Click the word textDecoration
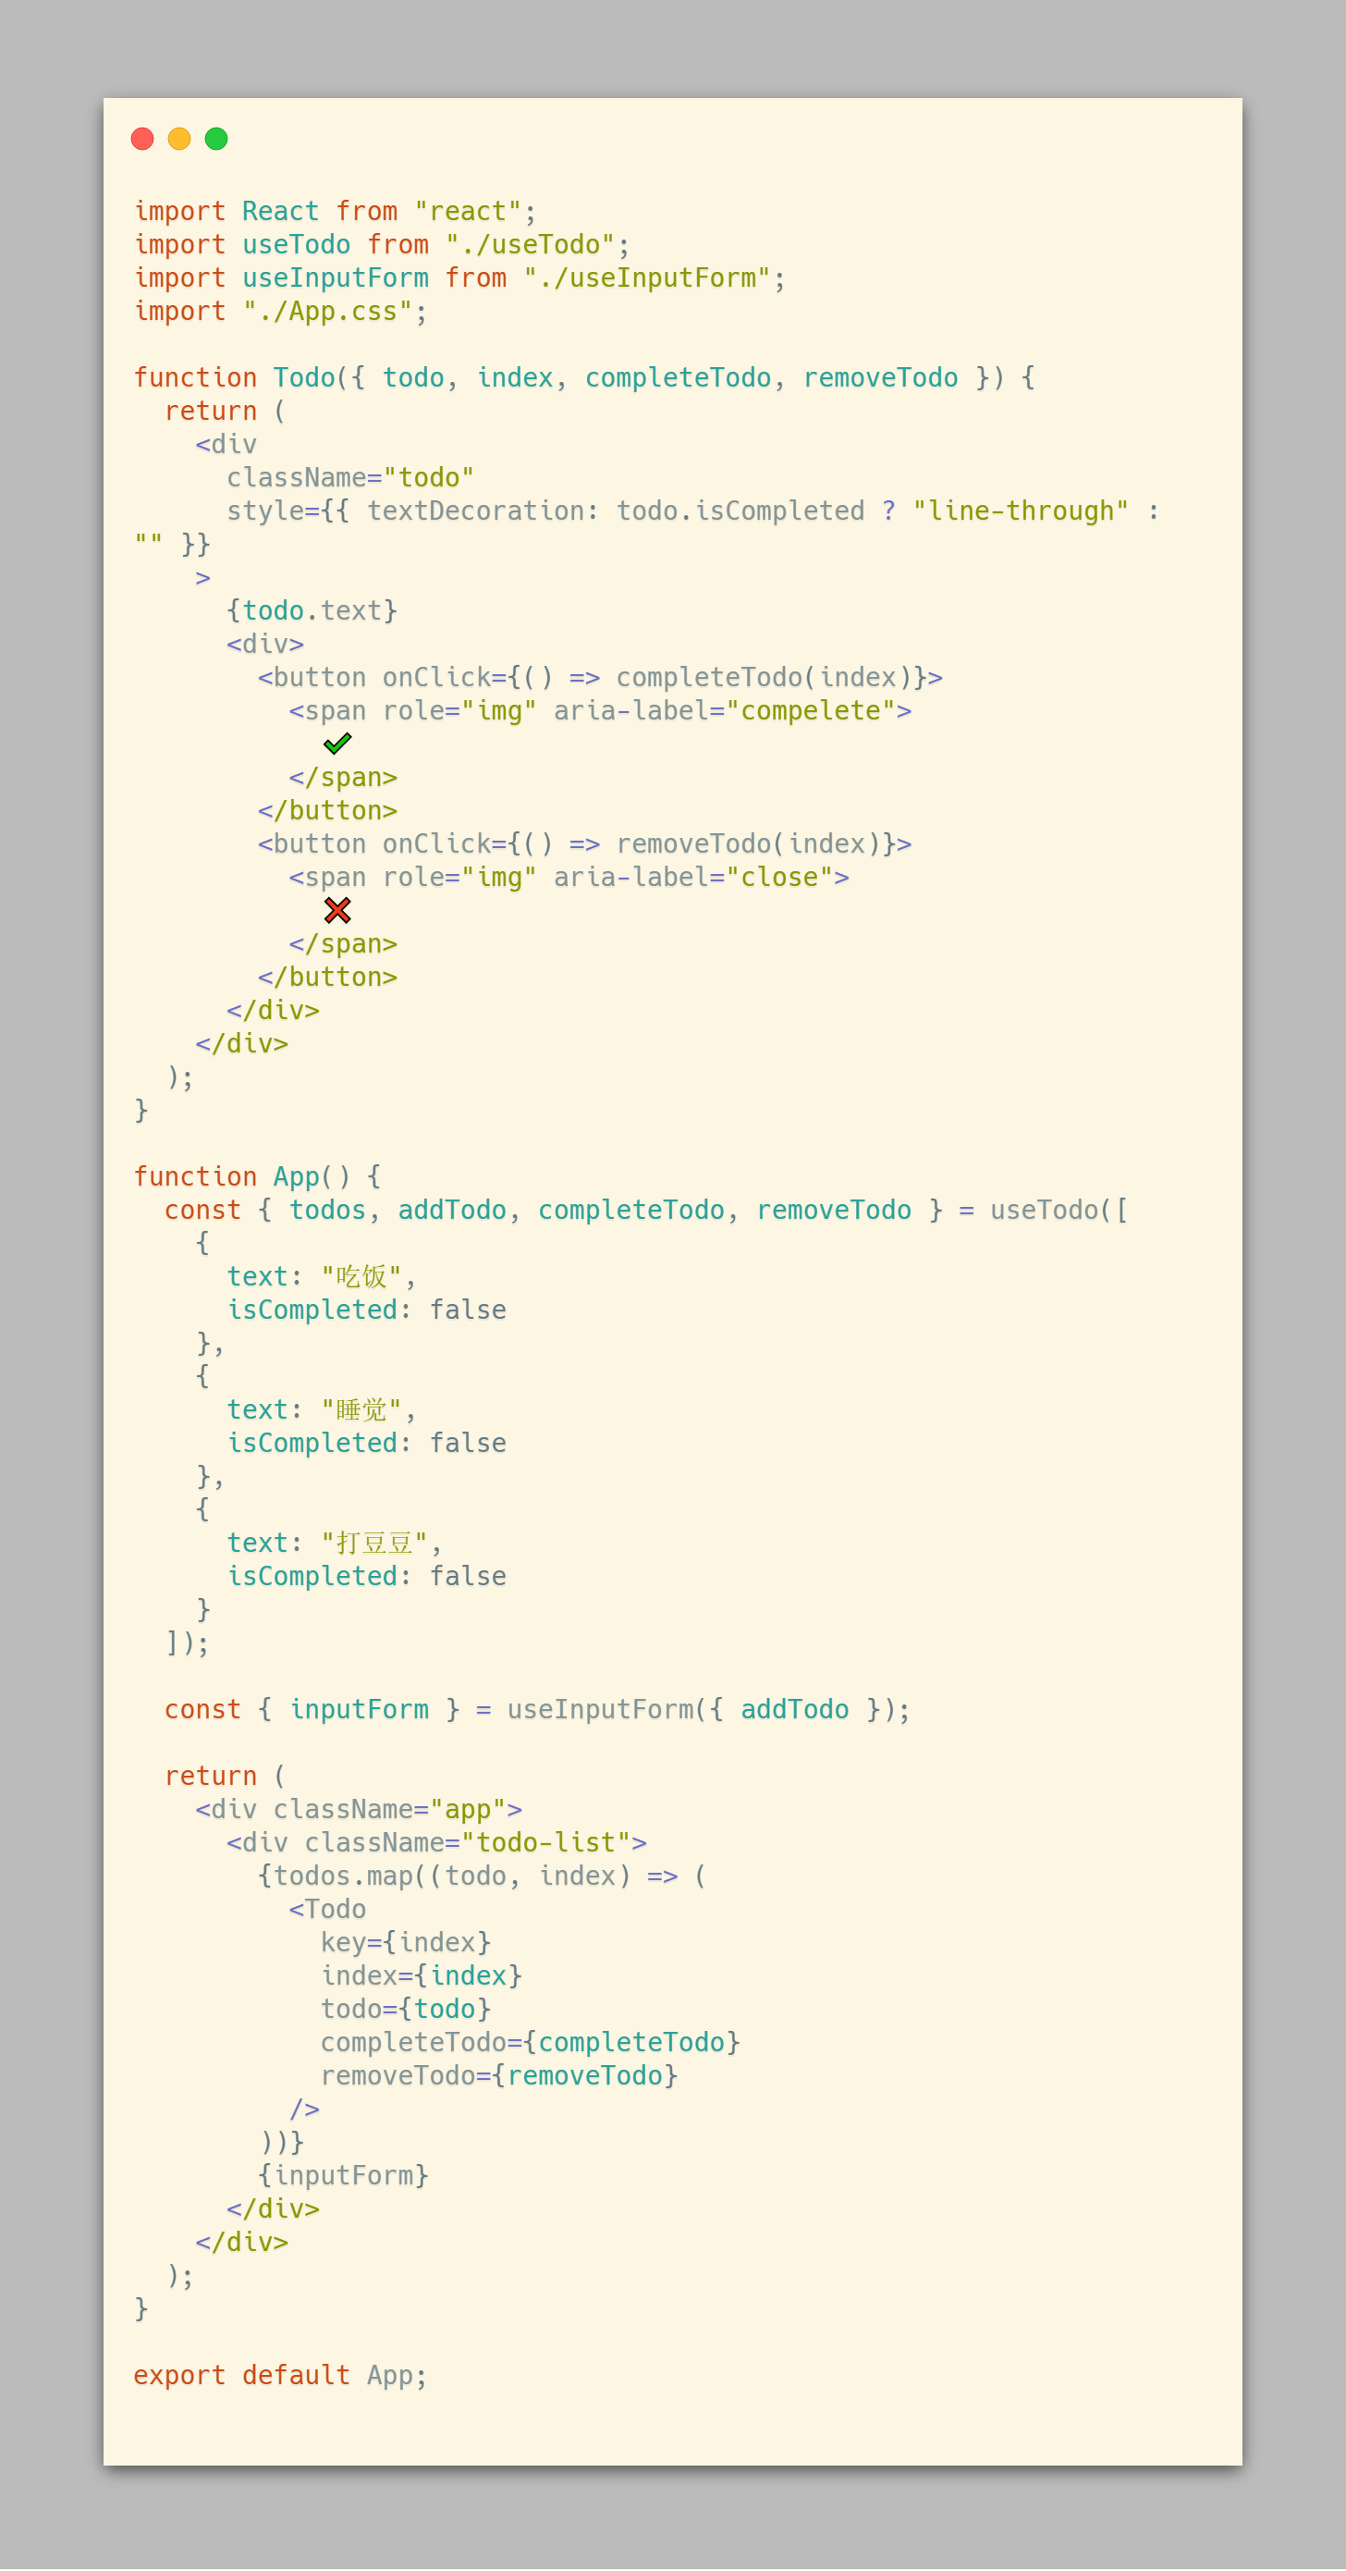1346x2571 pixels. pos(476,511)
